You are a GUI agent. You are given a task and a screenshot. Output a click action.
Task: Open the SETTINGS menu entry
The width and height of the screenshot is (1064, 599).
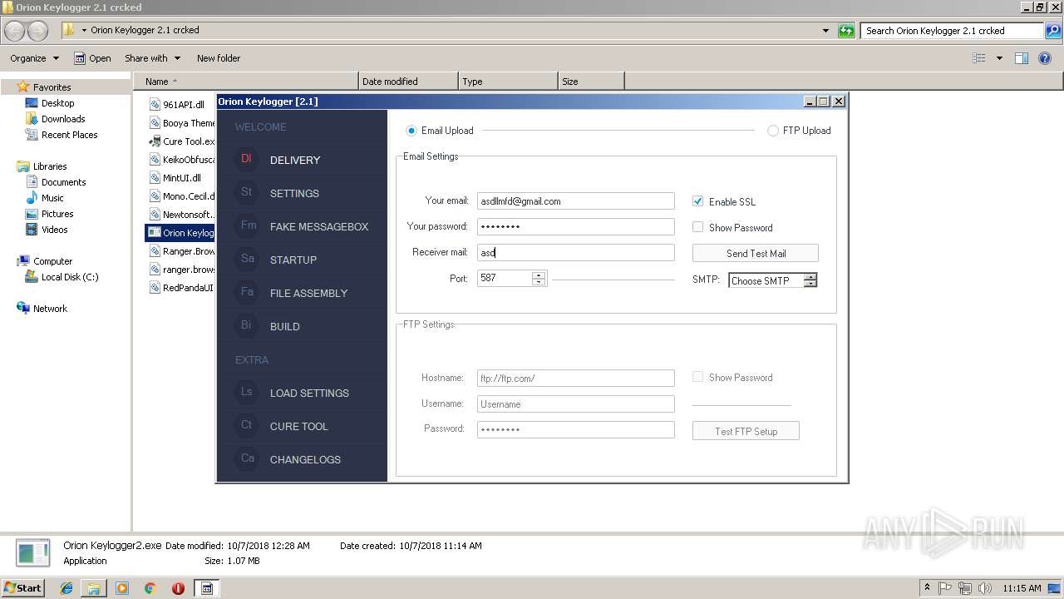click(x=294, y=193)
